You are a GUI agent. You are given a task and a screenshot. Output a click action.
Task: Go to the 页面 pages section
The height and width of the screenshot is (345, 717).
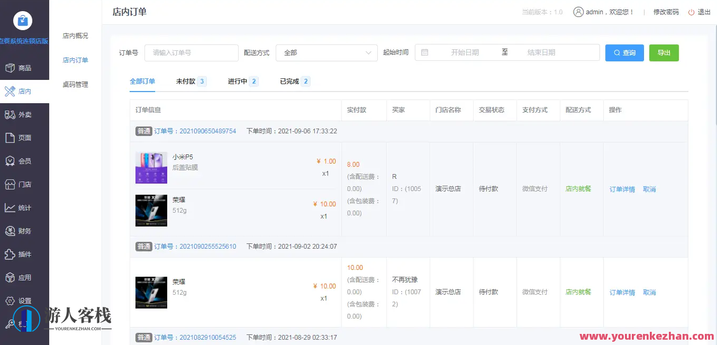(24, 138)
